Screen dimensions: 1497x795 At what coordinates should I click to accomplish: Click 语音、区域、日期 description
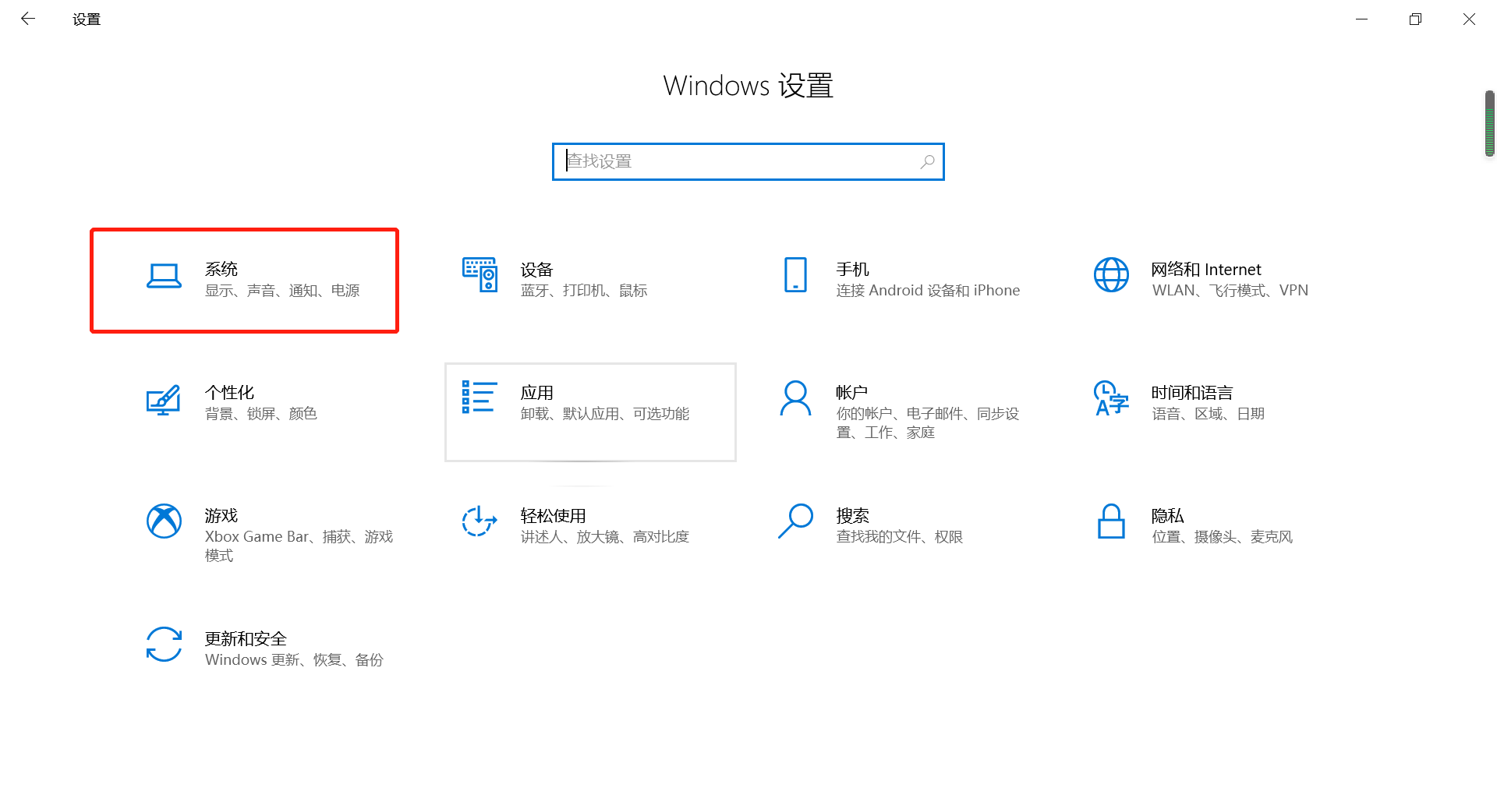click(x=1209, y=414)
